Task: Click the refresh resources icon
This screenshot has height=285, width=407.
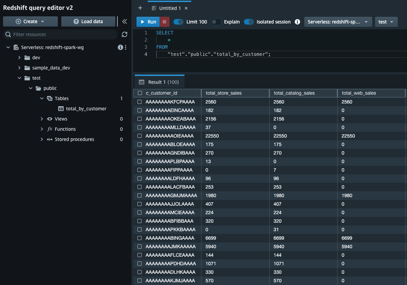Action: click(x=125, y=34)
